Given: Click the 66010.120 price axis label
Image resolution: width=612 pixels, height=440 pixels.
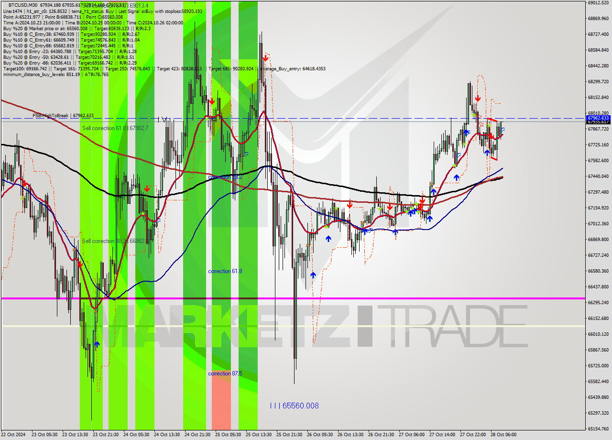Looking at the screenshot, I should 598,334.
